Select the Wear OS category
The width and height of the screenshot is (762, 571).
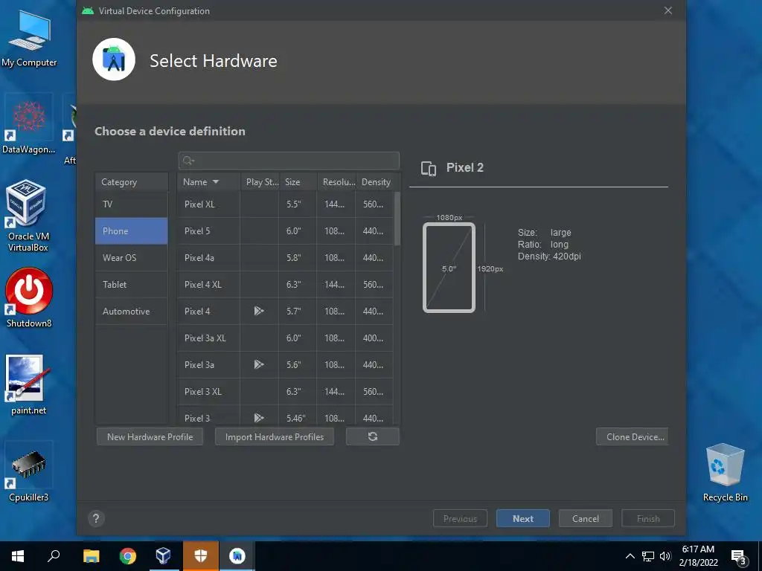tap(132, 257)
